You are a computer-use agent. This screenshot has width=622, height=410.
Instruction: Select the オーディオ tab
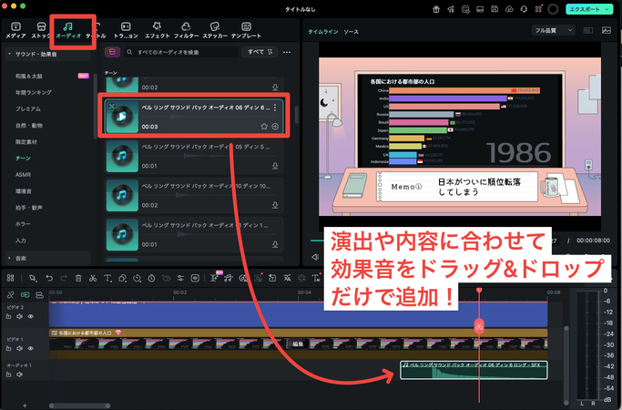click(x=68, y=30)
